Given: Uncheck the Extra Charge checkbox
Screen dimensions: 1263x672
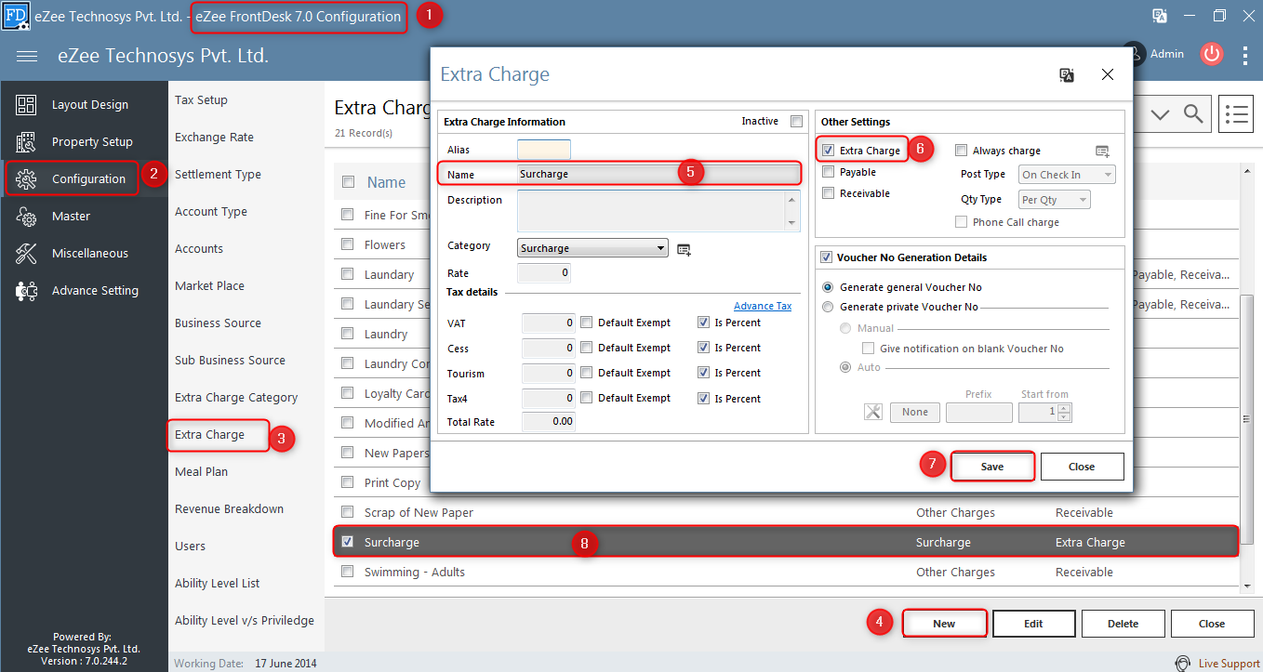Looking at the screenshot, I should 828,150.
